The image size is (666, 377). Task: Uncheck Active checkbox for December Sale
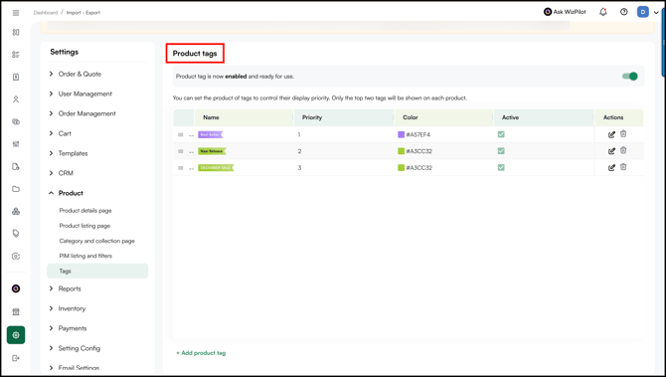(x=501, y=167)
